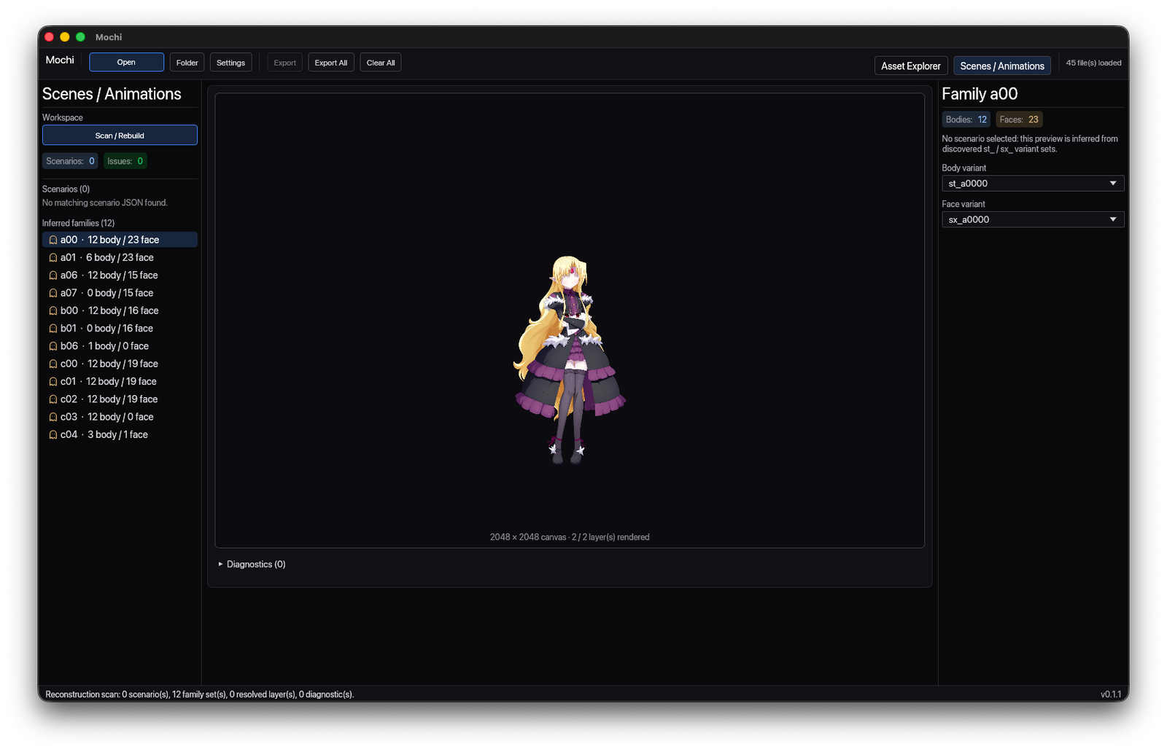Click the Reconstruction scan status bar message
Image resolution: width=1167 pixels, height=752 pixels.
[200, 694]
